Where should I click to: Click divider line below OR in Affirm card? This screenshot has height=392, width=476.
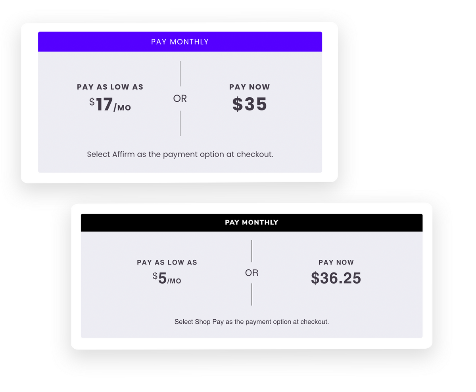tap(180, 123)
